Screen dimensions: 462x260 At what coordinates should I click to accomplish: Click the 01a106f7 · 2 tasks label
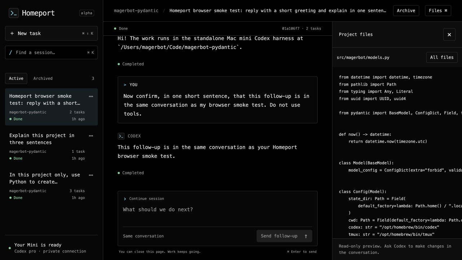point(301,29)
